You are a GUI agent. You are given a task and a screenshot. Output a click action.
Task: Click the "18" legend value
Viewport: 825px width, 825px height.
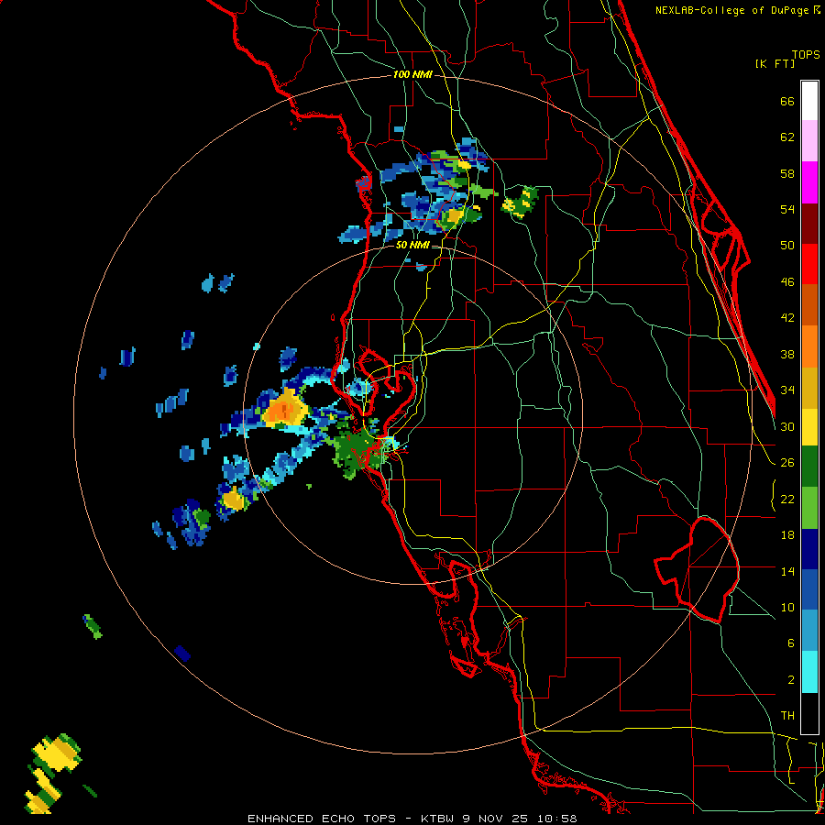point(787,535)
